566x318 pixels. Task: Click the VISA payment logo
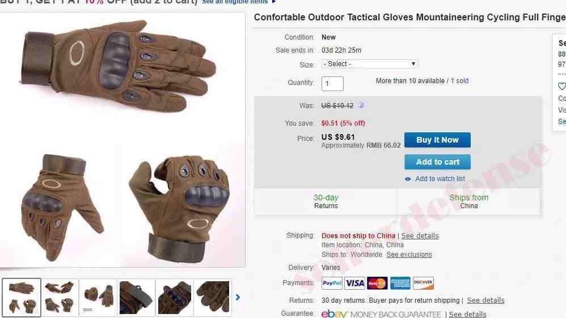pos(354,283)
